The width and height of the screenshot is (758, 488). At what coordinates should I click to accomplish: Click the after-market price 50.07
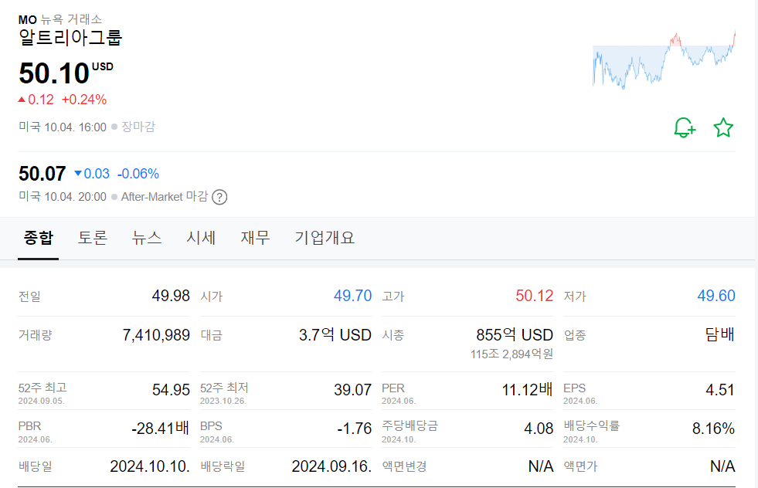(42, 174)
